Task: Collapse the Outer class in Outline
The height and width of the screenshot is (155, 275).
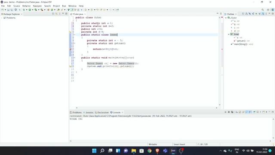Action: coord(226,18)
